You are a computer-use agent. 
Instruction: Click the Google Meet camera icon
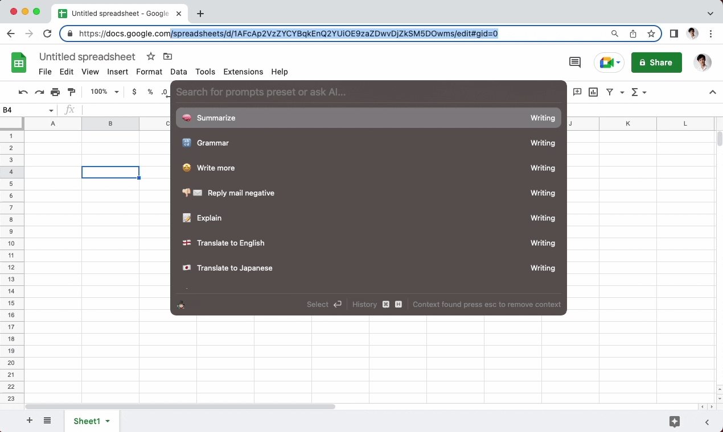click(x=606, y=63)
